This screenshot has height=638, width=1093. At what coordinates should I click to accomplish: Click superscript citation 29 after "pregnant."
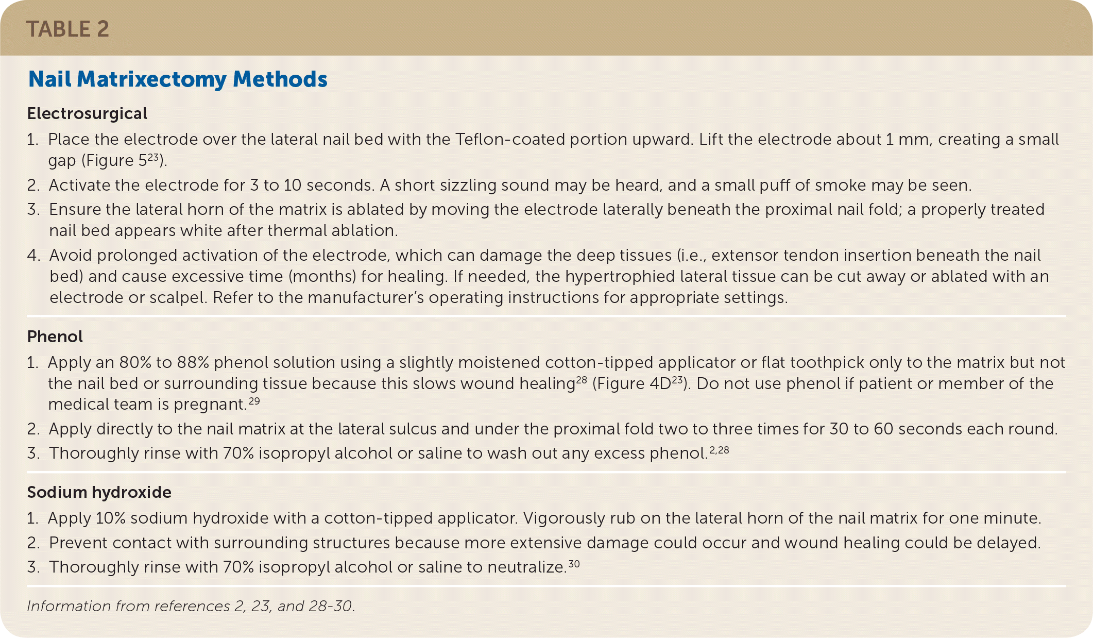(x=254, y=401)
